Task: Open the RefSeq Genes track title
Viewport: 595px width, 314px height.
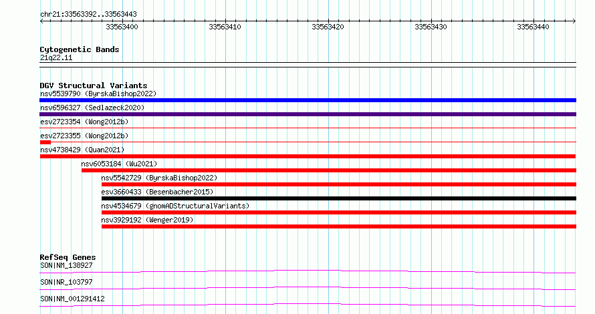Action: point(68,257)
